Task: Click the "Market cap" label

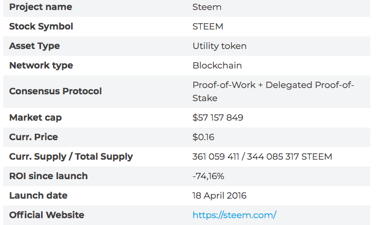Action: (35, 118)
